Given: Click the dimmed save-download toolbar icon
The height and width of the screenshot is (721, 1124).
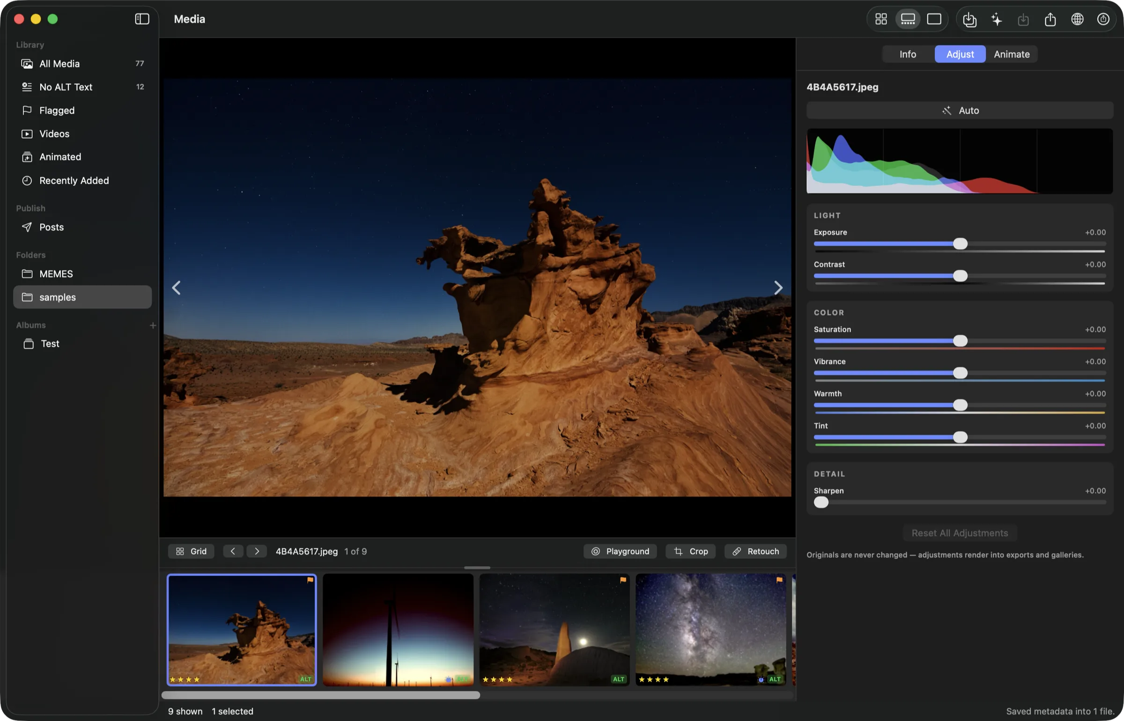Looking at the screenshot, I should pos(1023,19).
